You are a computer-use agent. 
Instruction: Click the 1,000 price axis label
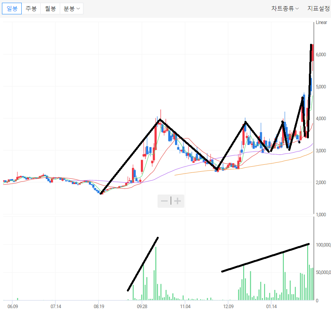[321, 214]
